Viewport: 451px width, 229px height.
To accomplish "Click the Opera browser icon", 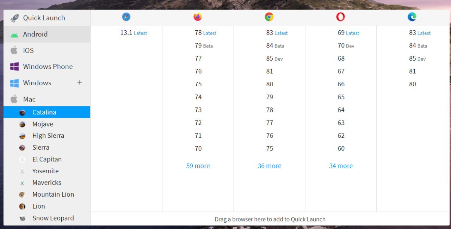I will click(340, 17).
